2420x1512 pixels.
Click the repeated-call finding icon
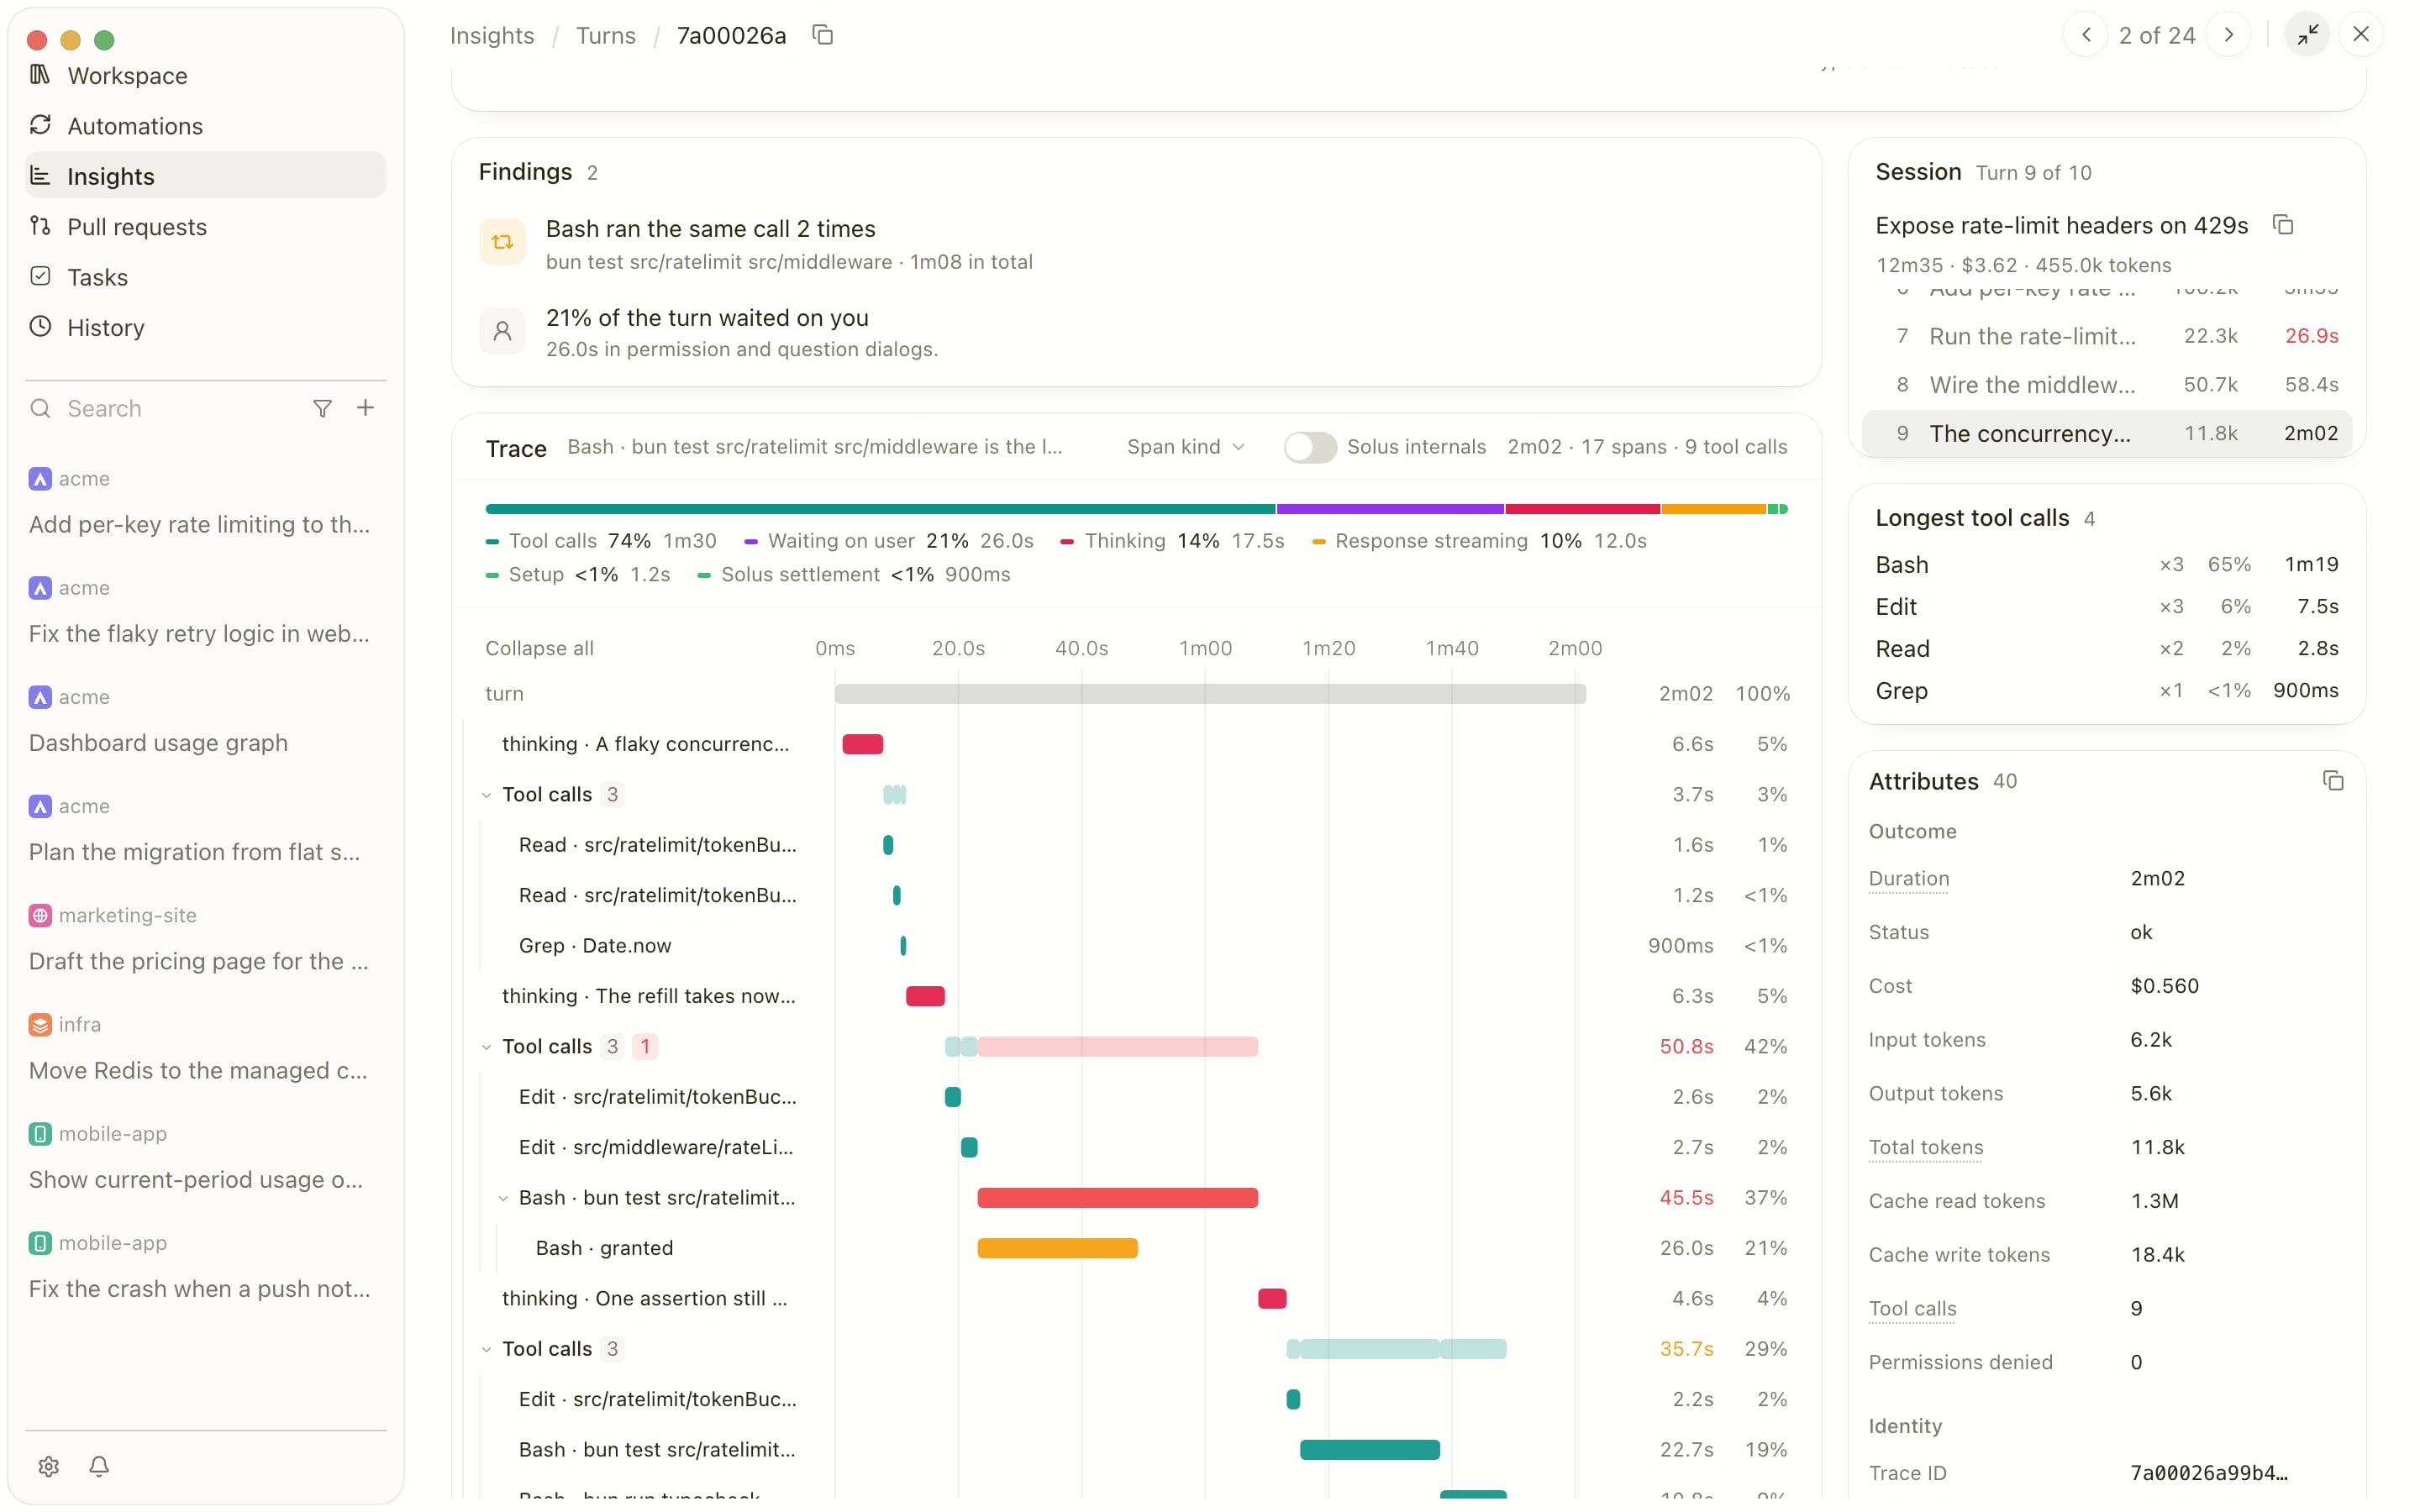pos(502,242)
